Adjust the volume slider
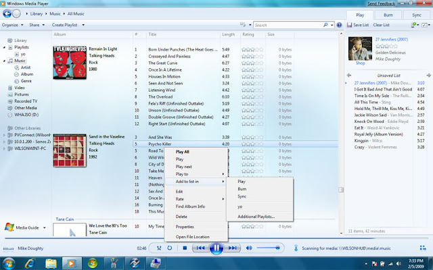The image size is (433, 270). 268,248
